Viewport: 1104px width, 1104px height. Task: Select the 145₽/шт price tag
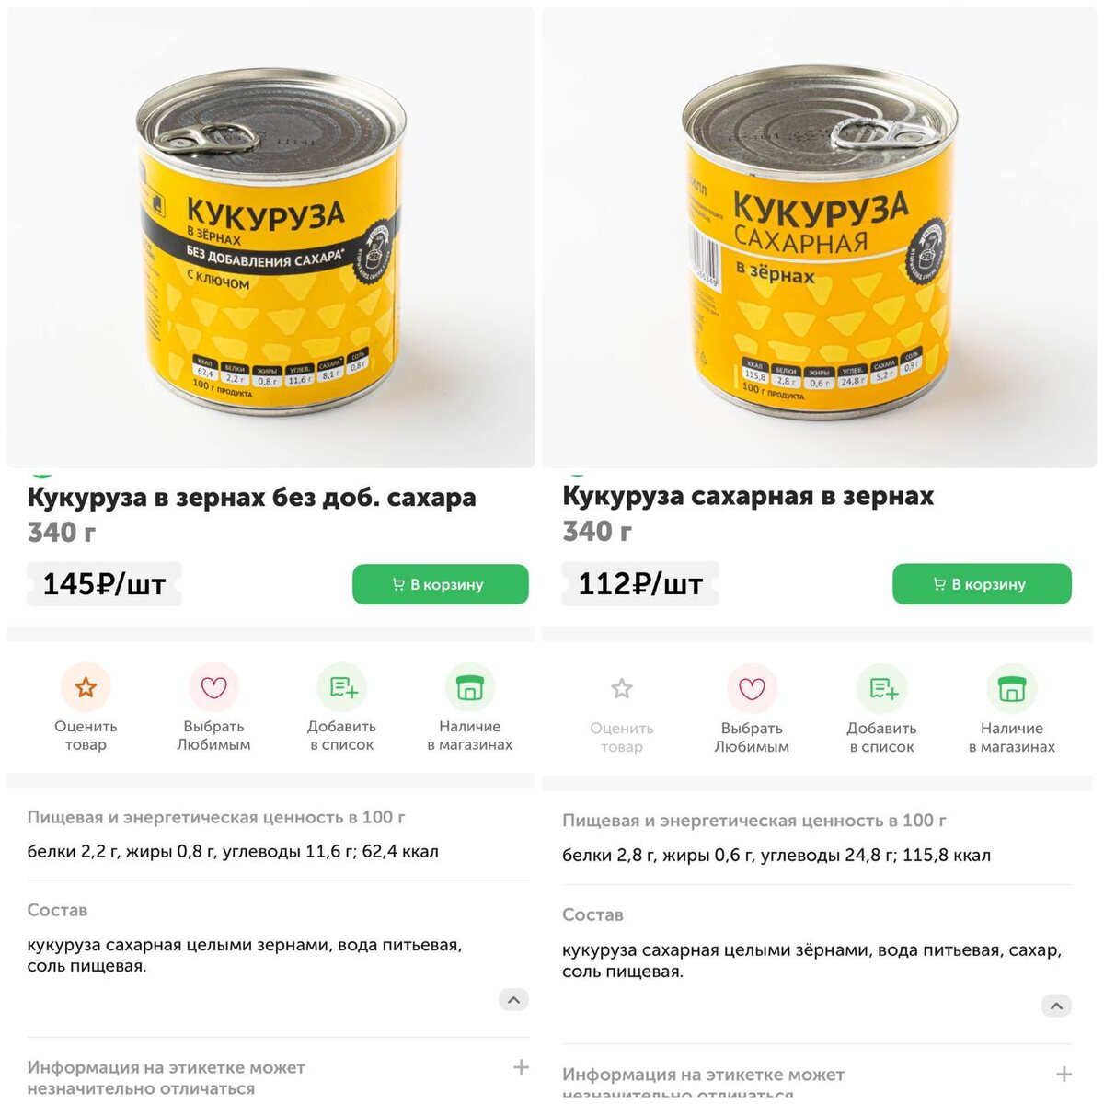[x=104, y=584]
